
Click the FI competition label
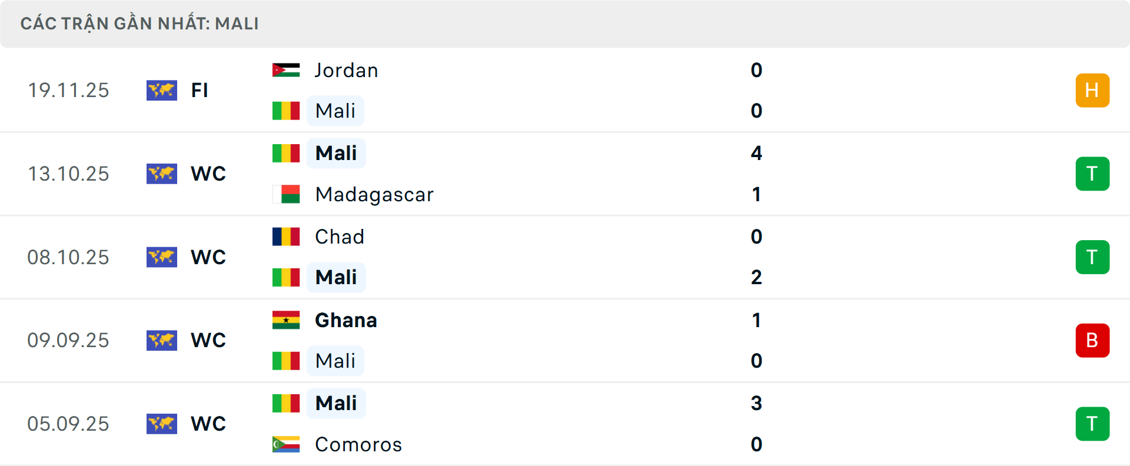(x=200, y=90)
